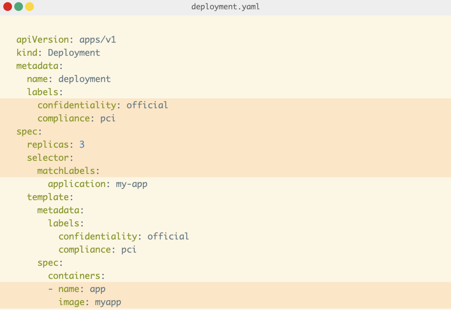Click the highlighted confidentiality official line
The image size is (451, 310).
click(x=103, y=105)
